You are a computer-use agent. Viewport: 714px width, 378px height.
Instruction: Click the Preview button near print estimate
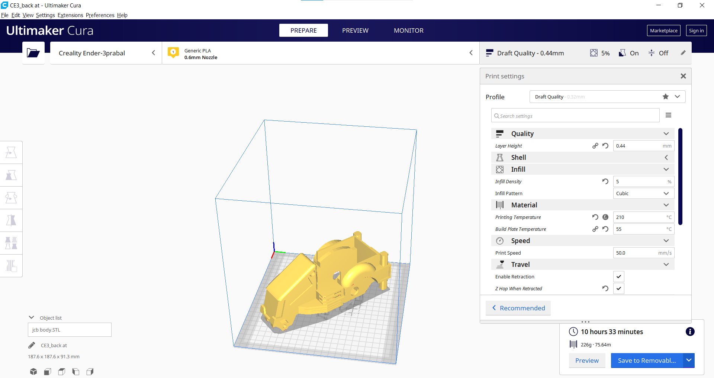[587, 360]
